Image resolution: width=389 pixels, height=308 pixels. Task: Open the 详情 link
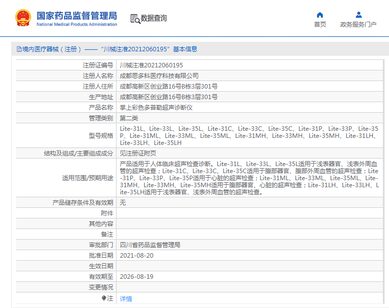[126, 299]
